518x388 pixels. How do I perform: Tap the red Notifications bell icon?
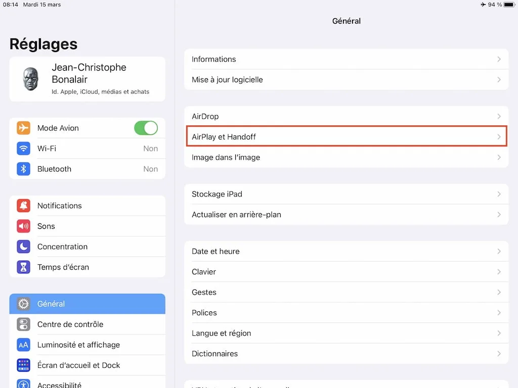(23, 206)
